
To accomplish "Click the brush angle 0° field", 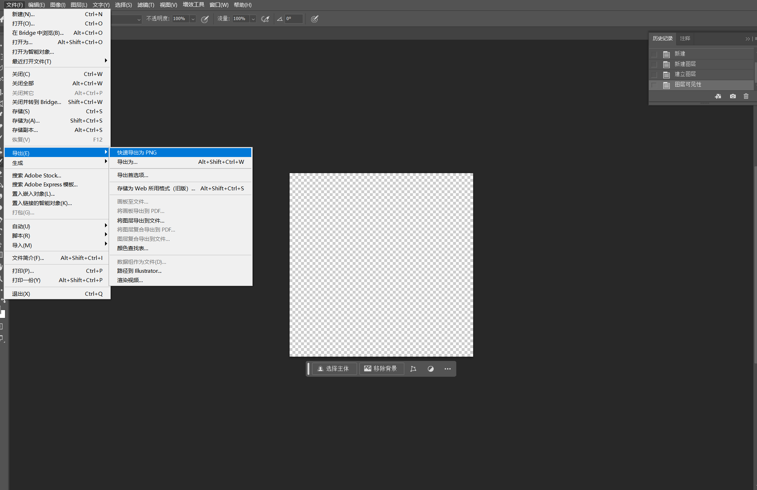I will point(294,19).
